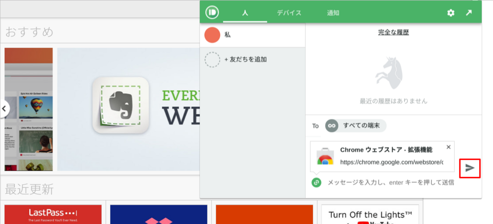Focus the メッセージを入力 text field

pos(391,182)
